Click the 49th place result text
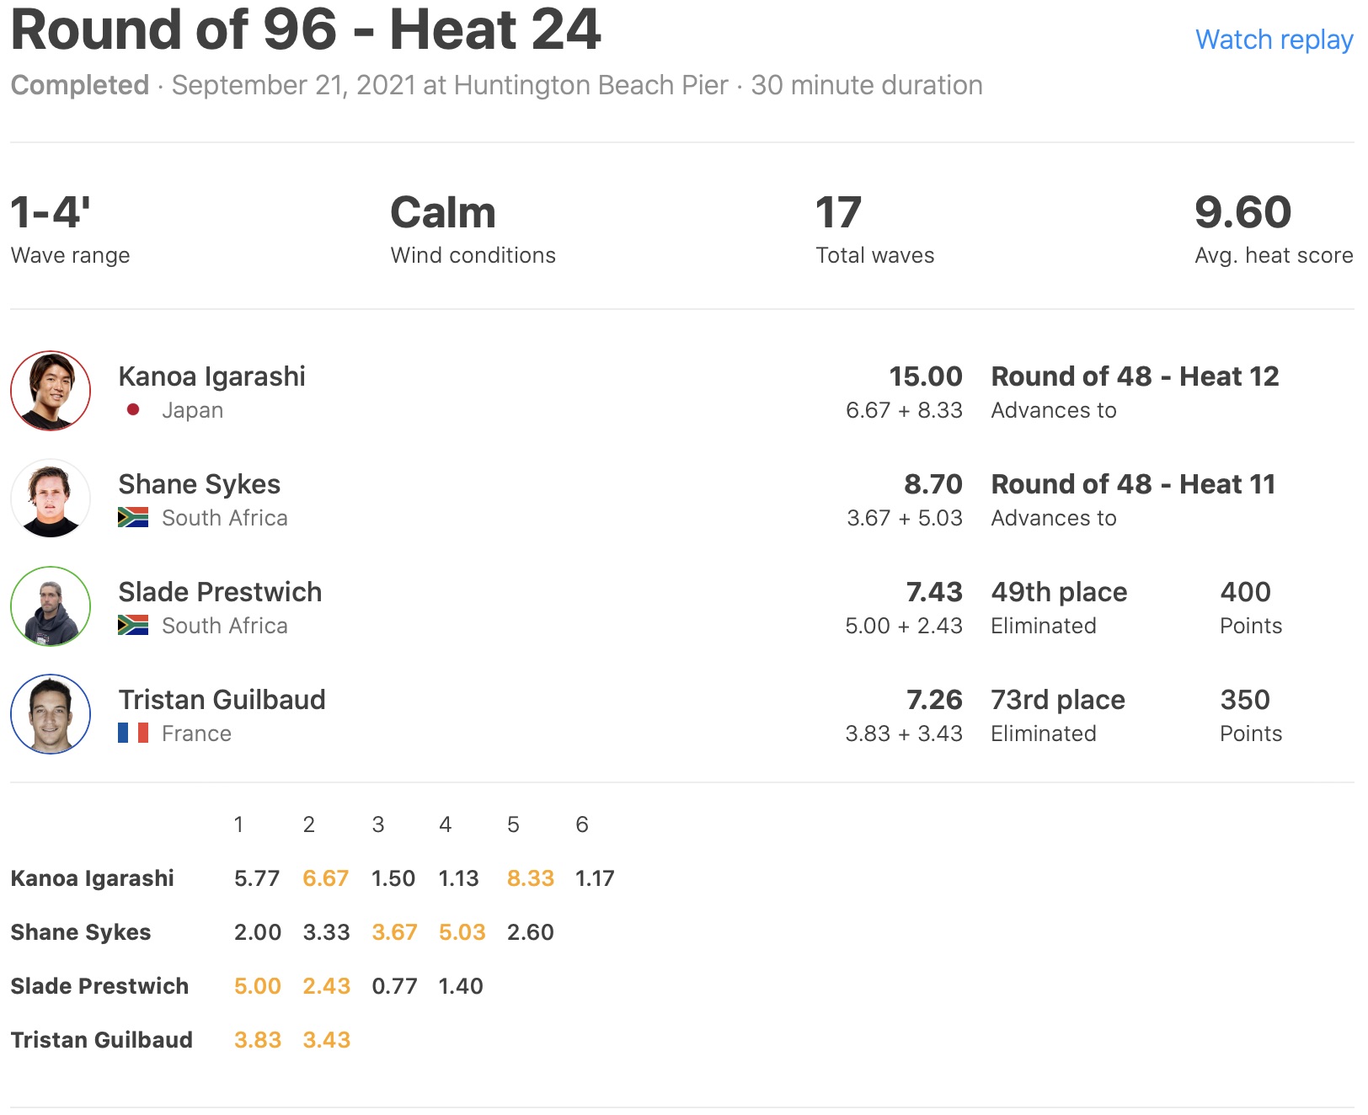 pyautogui.click(x=1059, y=592)
